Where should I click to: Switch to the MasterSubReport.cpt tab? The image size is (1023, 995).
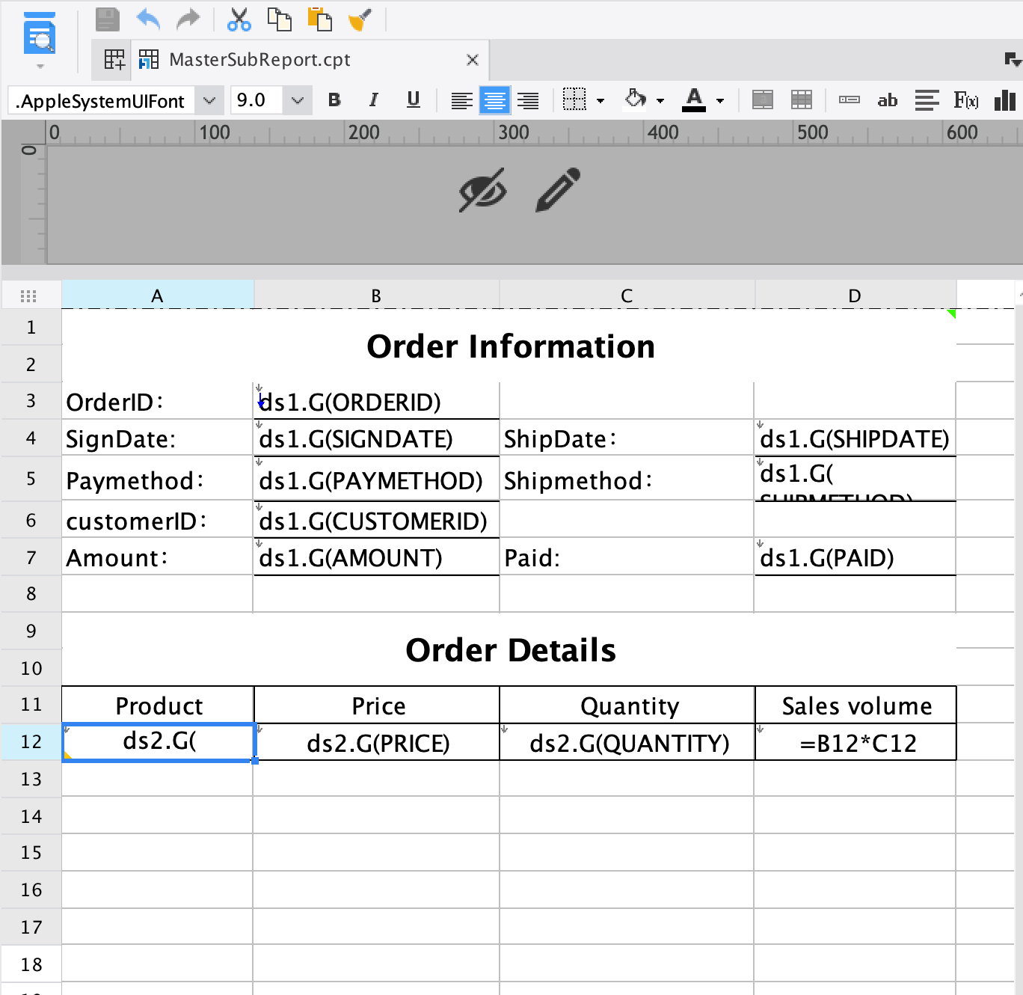tap(259, 60)
